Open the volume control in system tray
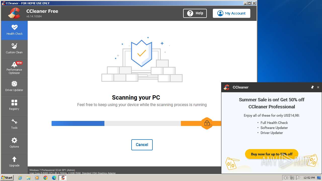Viewport: 322px width, 181px height. [x=286, y=178]
